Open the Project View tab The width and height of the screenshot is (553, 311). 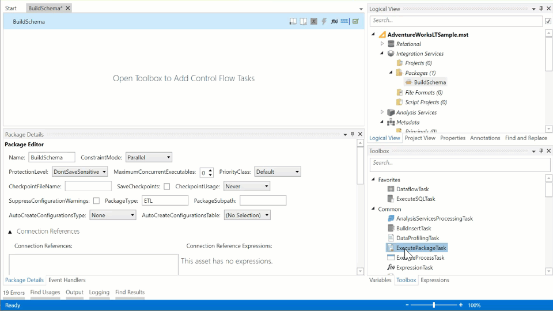(420, 138)
